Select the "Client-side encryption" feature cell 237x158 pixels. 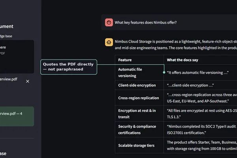coord(139,85)
